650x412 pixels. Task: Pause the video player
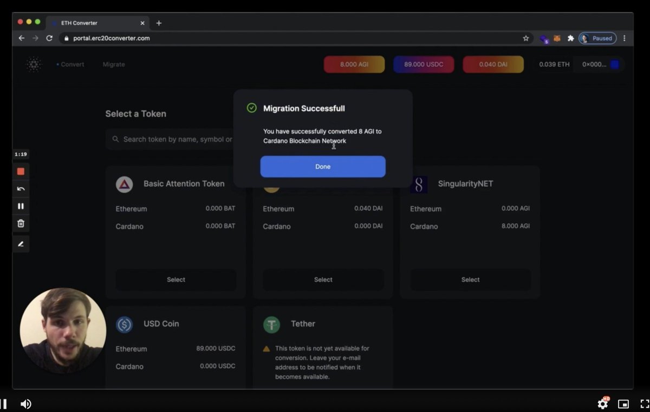3,404
